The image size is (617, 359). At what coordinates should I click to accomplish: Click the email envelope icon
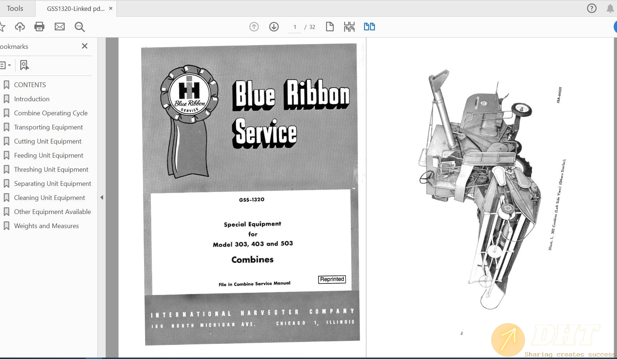(x=60, y=27)
